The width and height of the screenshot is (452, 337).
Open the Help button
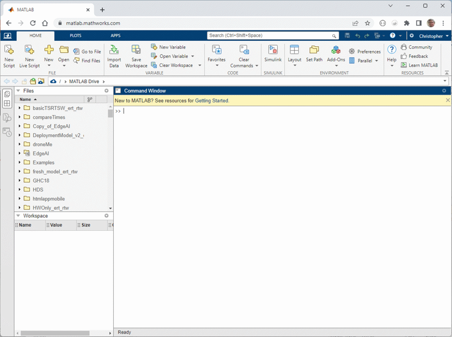point(392,57)
